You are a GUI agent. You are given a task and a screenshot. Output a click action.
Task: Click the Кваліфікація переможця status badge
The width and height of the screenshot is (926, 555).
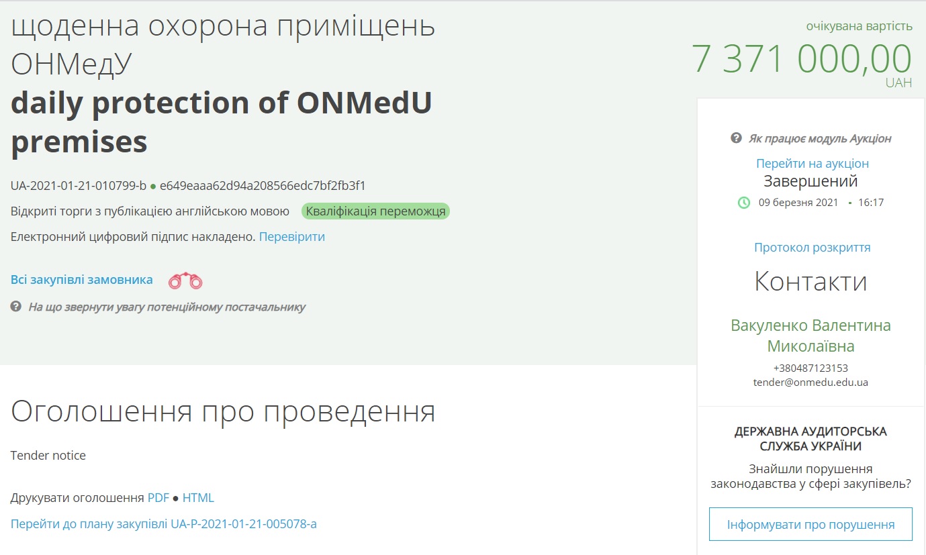point(375,211)
